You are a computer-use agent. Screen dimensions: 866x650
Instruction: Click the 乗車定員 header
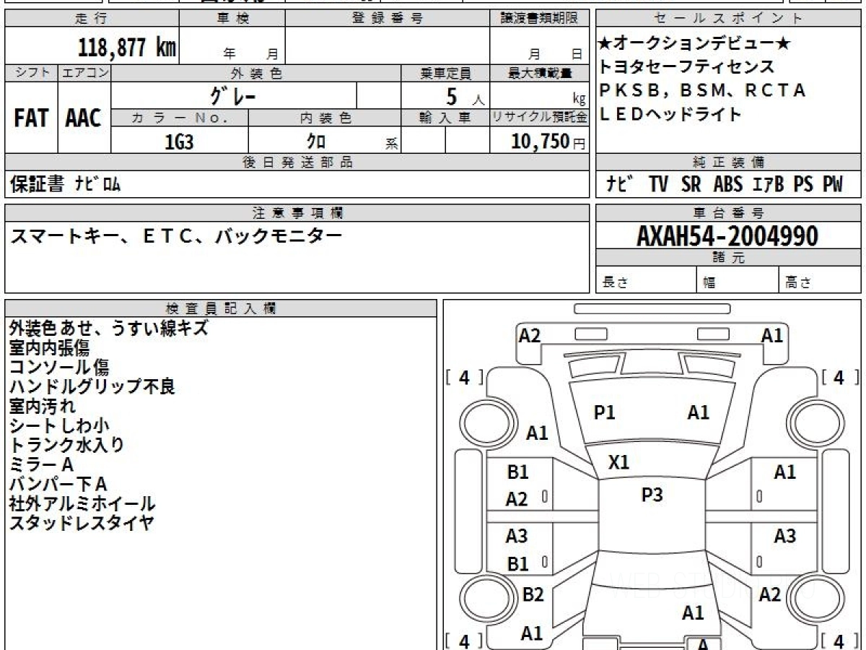(x=445, y=73)
